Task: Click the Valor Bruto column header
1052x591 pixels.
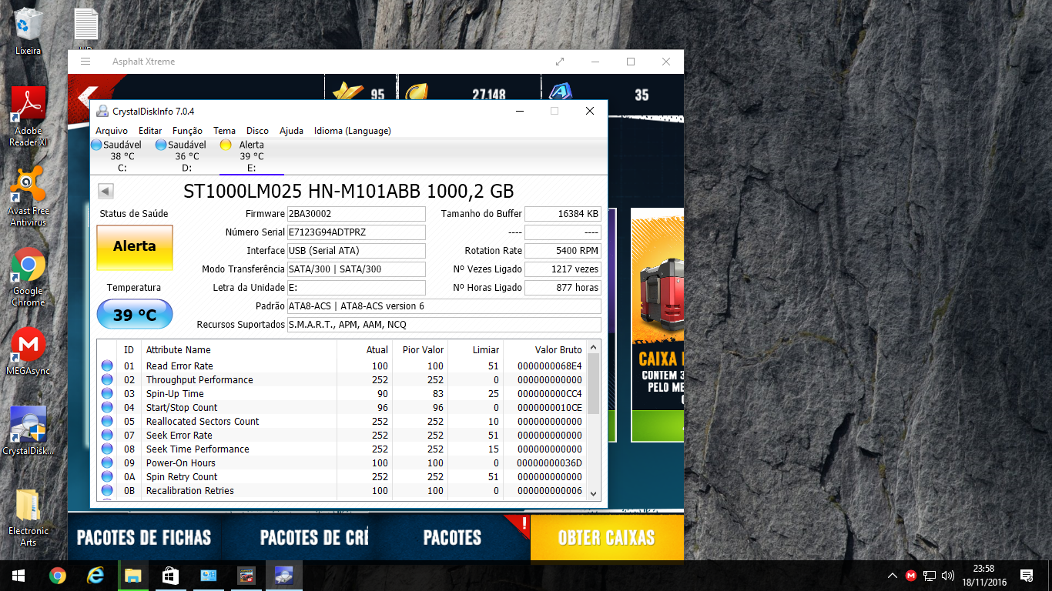Action: (x=545, y=350)
